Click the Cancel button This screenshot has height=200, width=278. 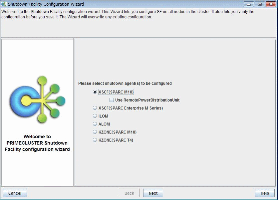(15, 193)
